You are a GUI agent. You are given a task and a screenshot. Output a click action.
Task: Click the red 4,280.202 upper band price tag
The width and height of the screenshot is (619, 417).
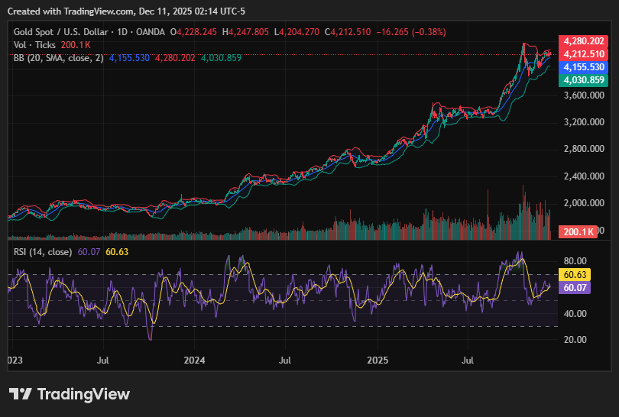coord(584,41)
